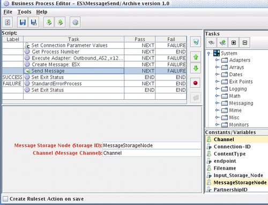Open the File menu

point(8,12)
